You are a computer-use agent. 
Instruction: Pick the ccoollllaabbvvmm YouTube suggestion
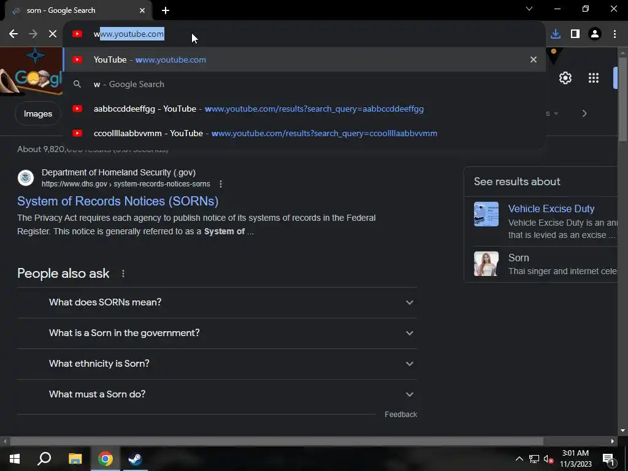[304, 133]
